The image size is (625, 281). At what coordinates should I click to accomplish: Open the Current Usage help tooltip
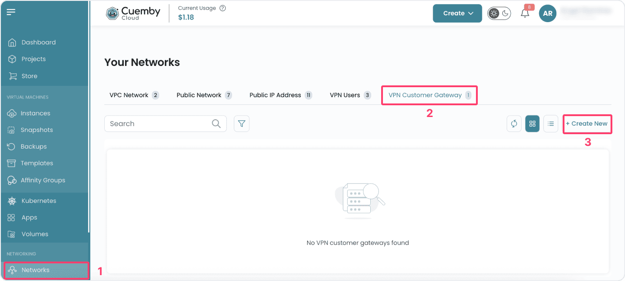pyautogui.click(x=222, y=8)
